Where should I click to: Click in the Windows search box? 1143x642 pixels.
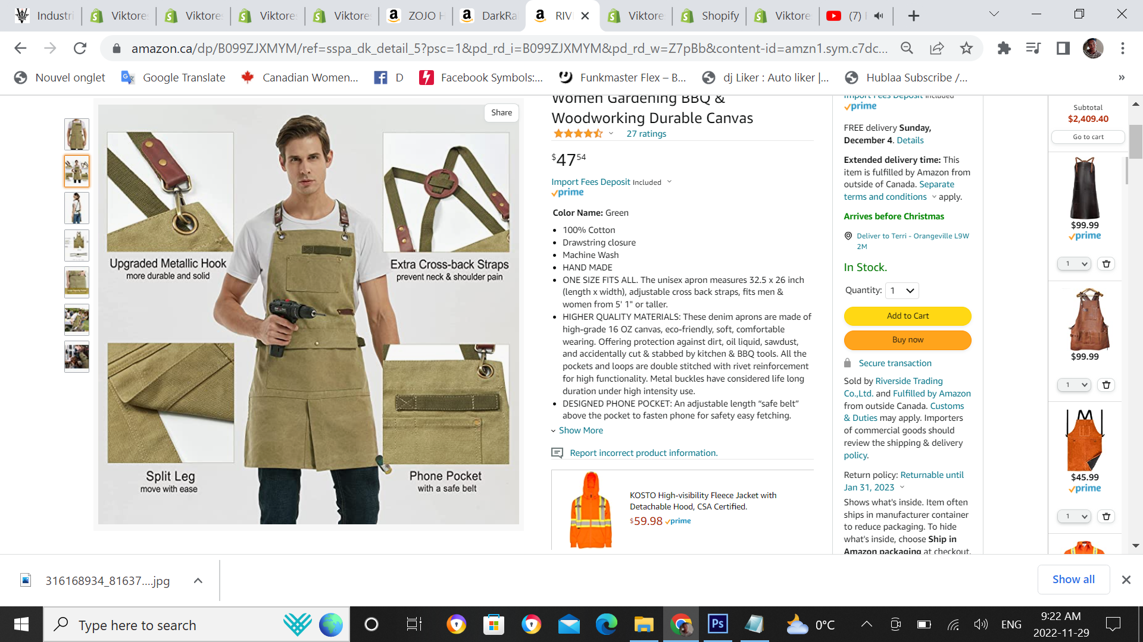click(x=137, y=625)
